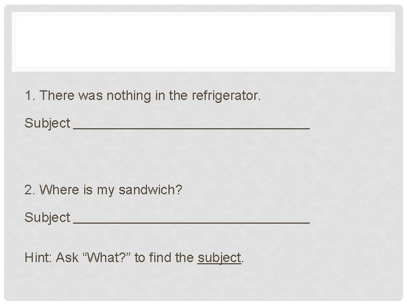Click the word "sandwich?" in sentence two
The width and height of the screenshot is (407, 305).
[x=150, y=190]
